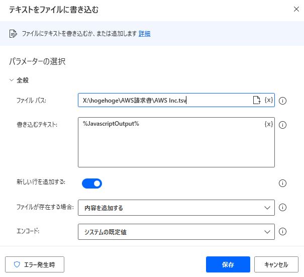The image size is (304, 277).
Task: Open the エンコード dropdown
Action: pos(176,232)
